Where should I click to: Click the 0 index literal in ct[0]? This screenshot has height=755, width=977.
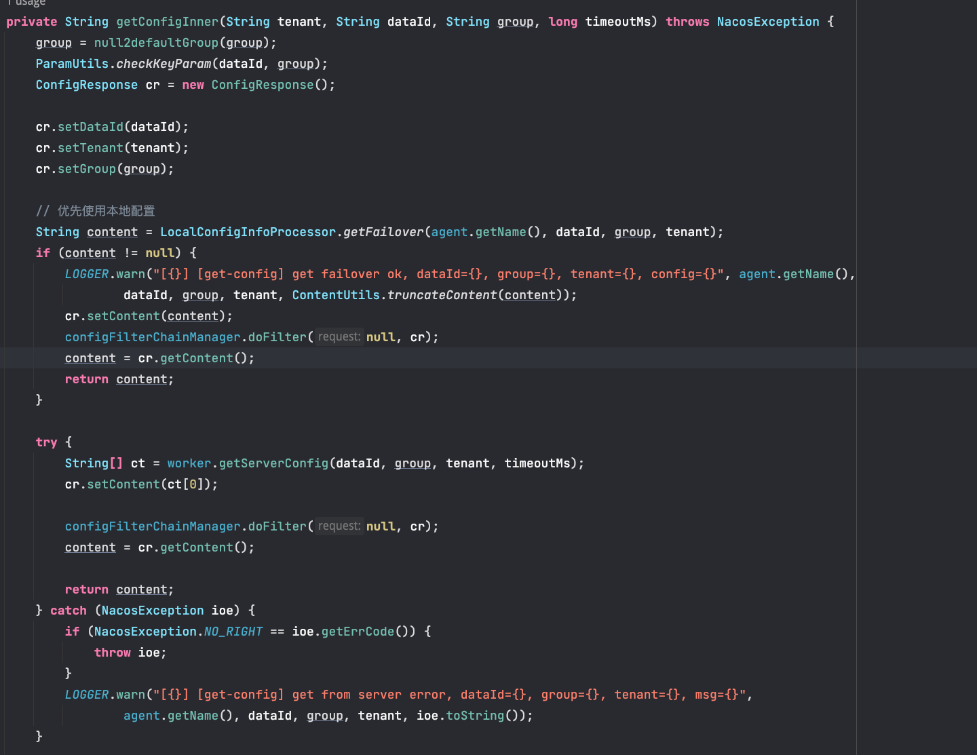point(193,484)
